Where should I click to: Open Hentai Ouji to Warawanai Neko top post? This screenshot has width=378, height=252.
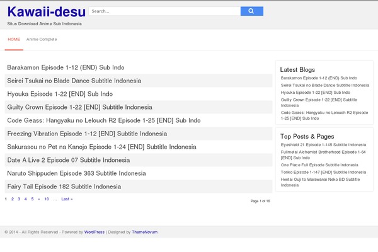click(x=320, y=182)
